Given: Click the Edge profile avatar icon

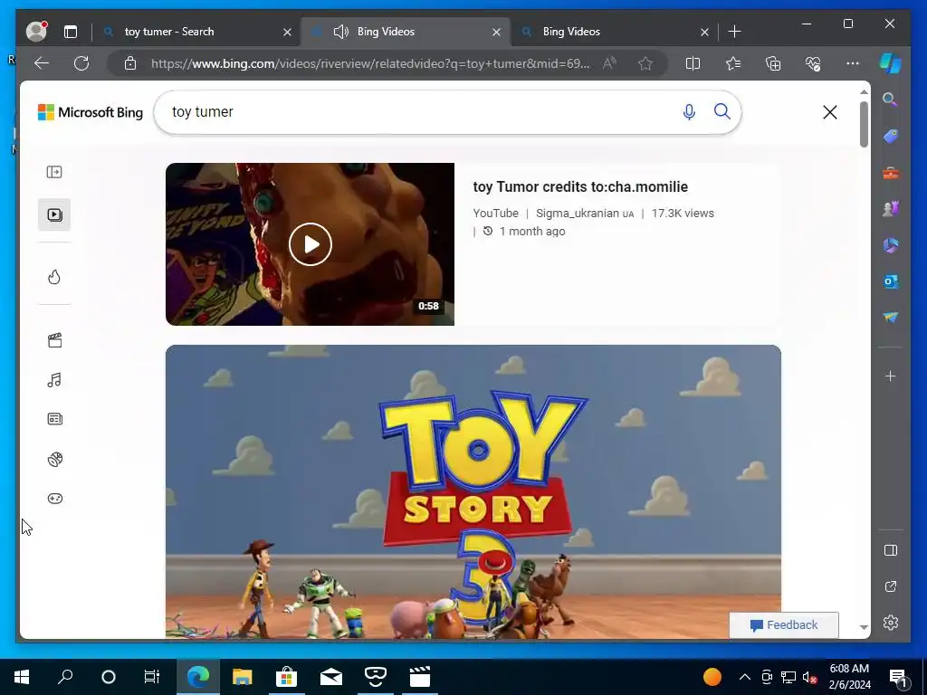Looking at the screenshot, I should point(36,32).
